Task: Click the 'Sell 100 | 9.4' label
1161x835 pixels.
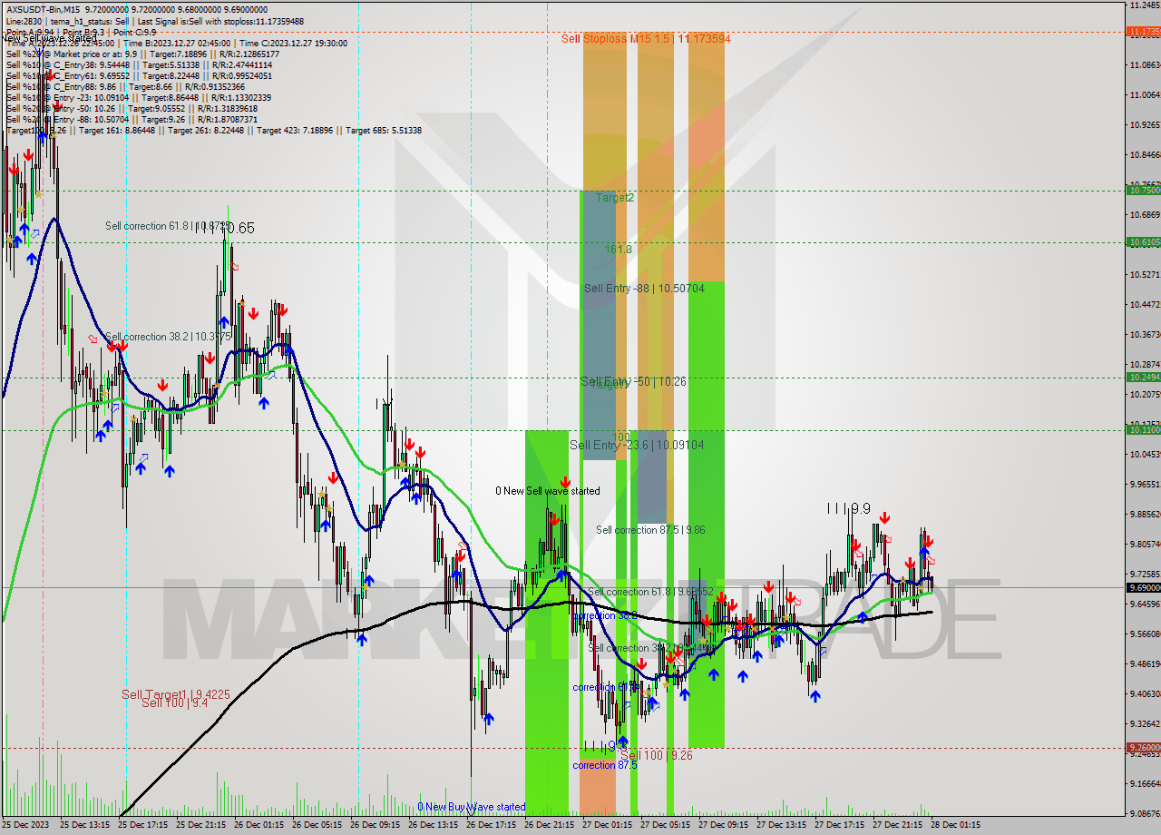Action: [174, 703]
